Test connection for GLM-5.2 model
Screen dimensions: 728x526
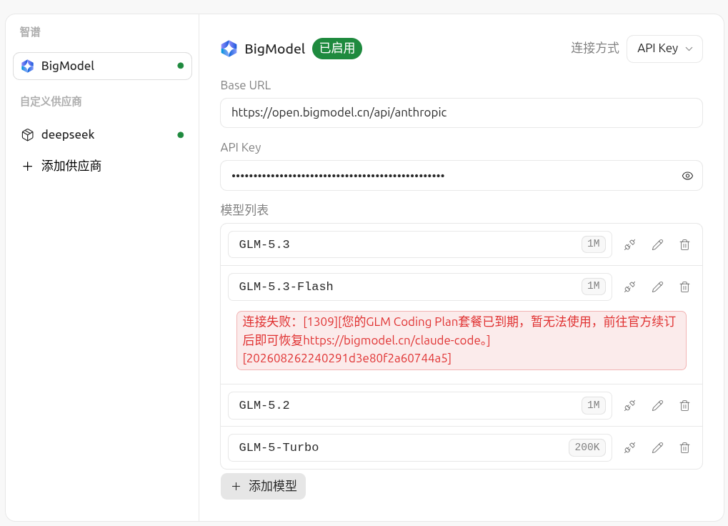click(629, 406)
